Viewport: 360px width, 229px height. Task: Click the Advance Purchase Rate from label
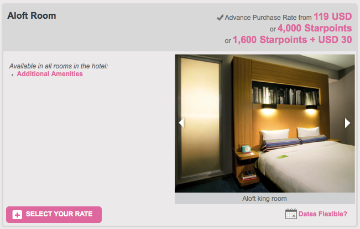pos(268,18)
